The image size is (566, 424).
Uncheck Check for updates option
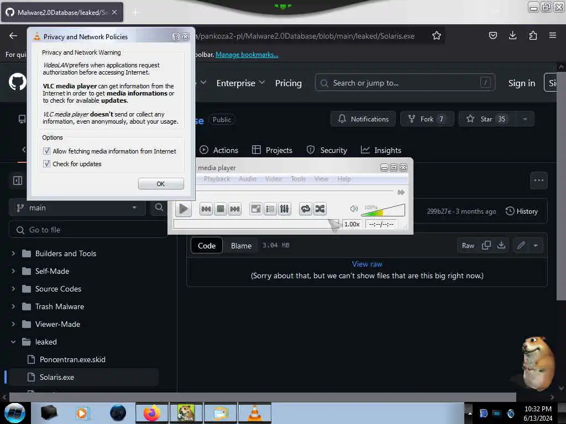point(46,163)
